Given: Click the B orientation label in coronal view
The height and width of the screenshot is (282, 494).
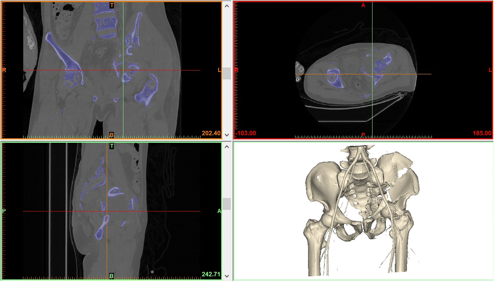Looking at the screenshot, I should tap(111, 134).
